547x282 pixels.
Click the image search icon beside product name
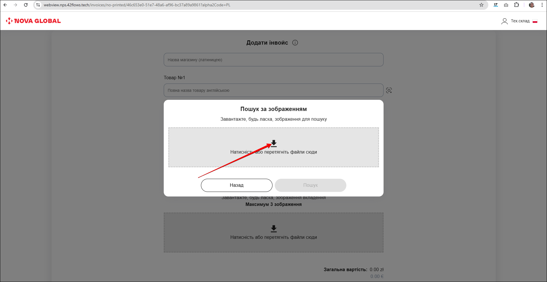[x=389, y=90]
